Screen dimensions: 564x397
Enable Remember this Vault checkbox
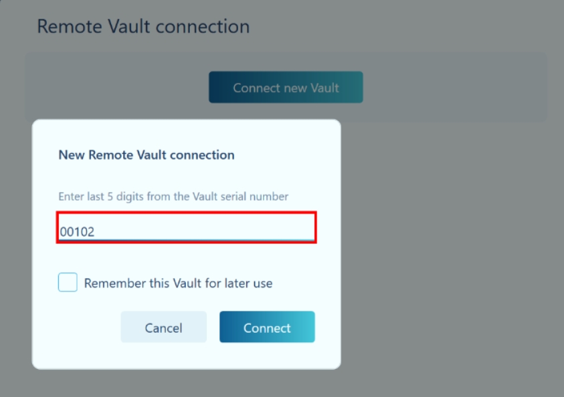[x=68, y=282]
